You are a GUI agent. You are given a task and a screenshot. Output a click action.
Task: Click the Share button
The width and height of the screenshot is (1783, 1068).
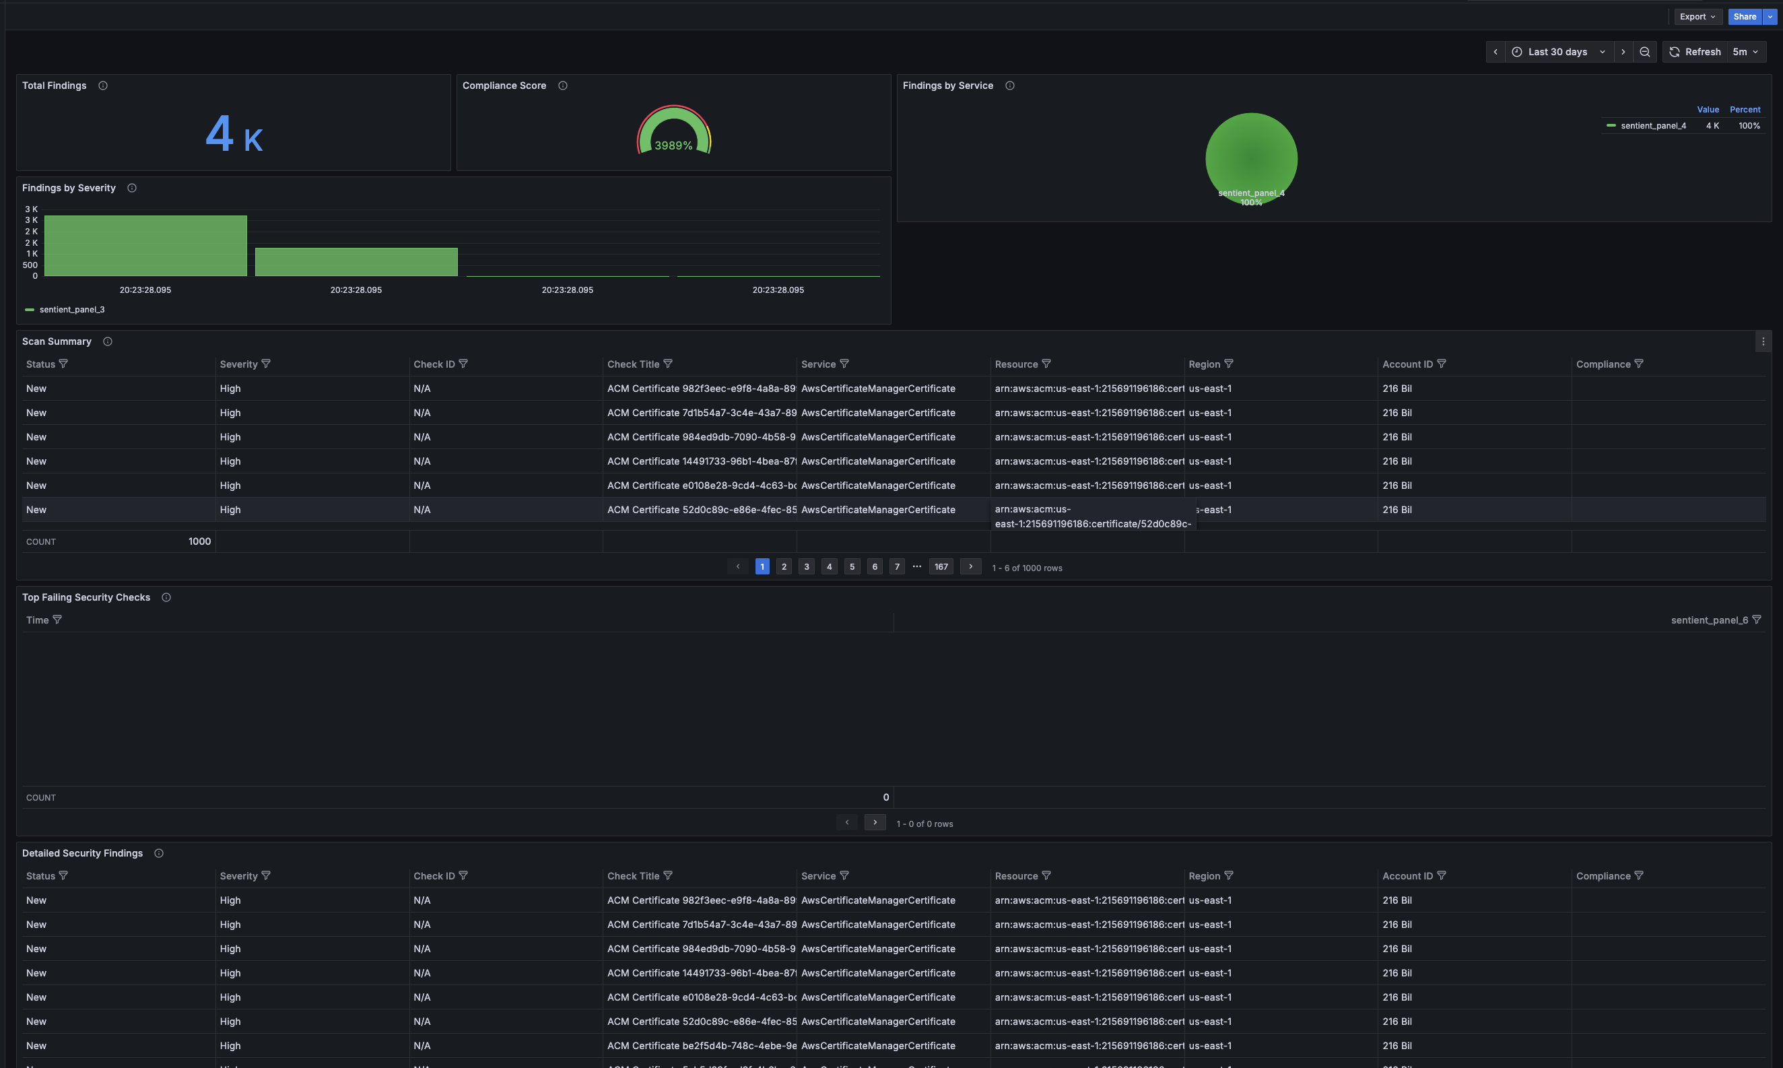1745,17
